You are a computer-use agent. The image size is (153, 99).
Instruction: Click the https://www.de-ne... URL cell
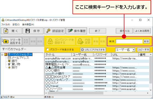coord(125,58)
